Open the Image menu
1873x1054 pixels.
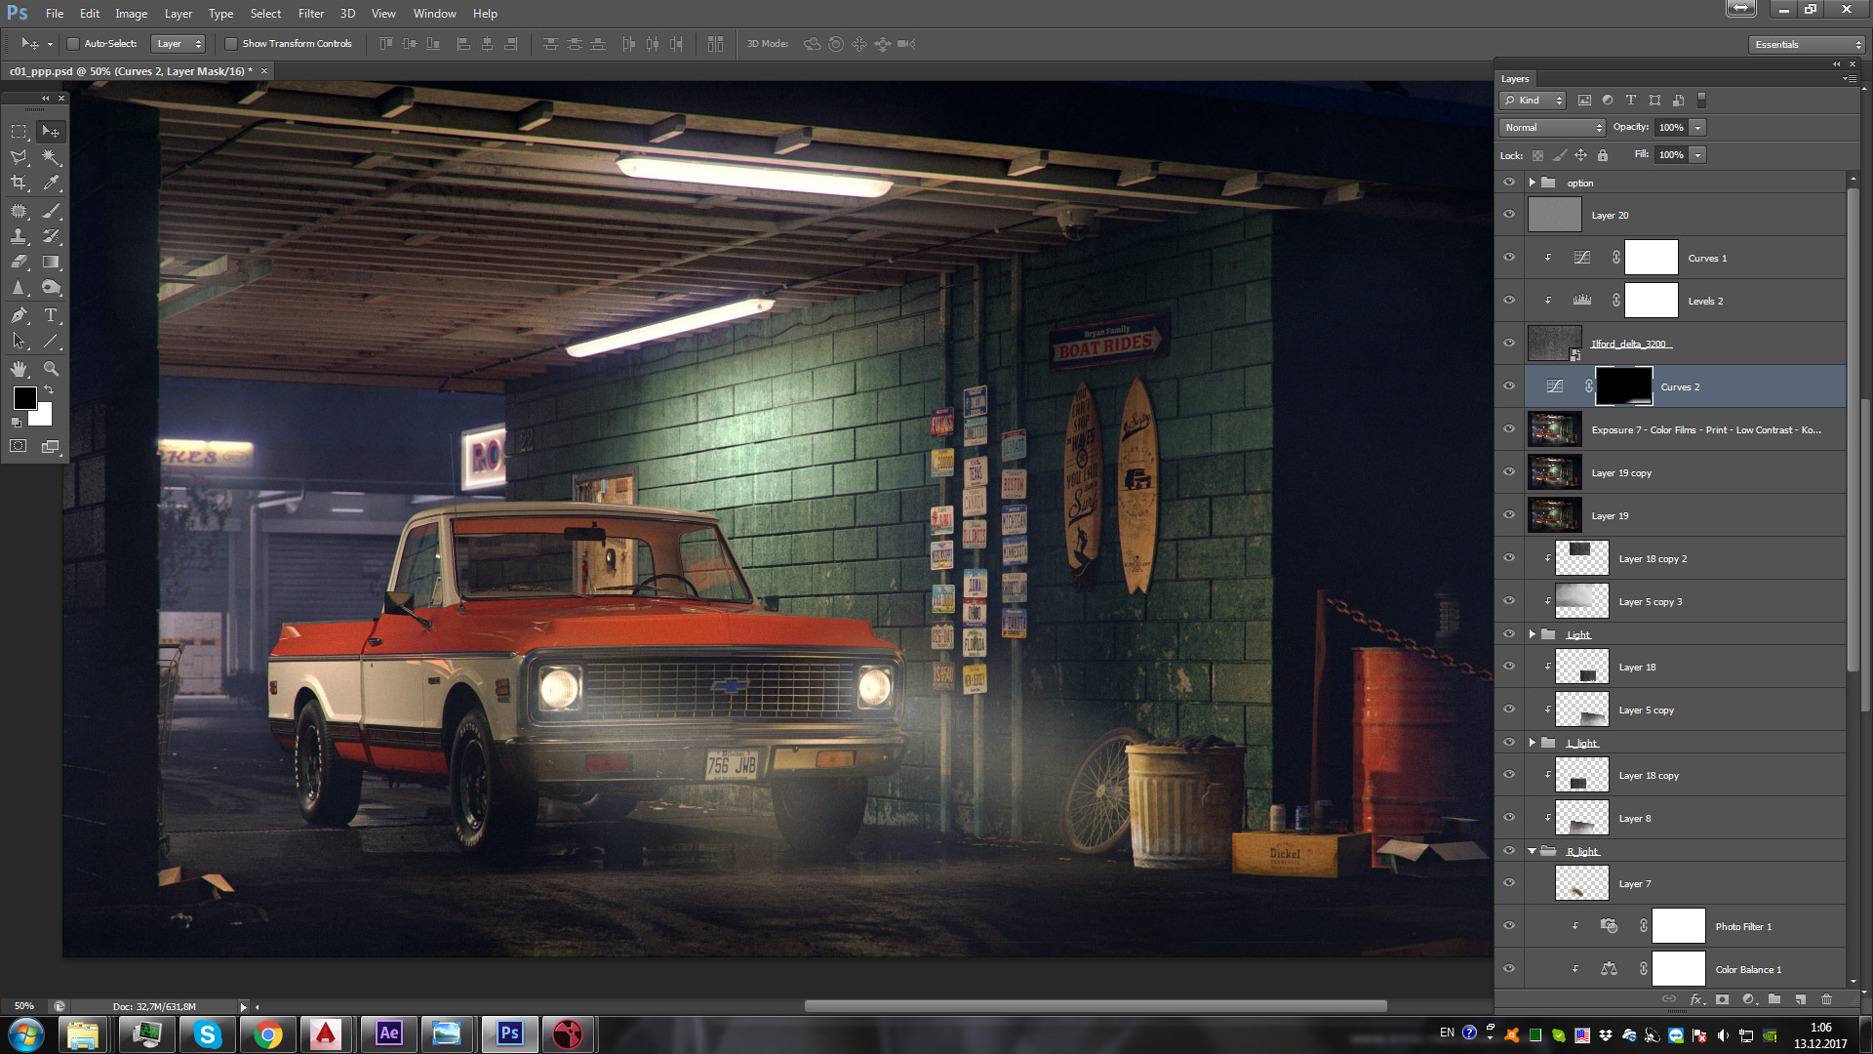131,14
